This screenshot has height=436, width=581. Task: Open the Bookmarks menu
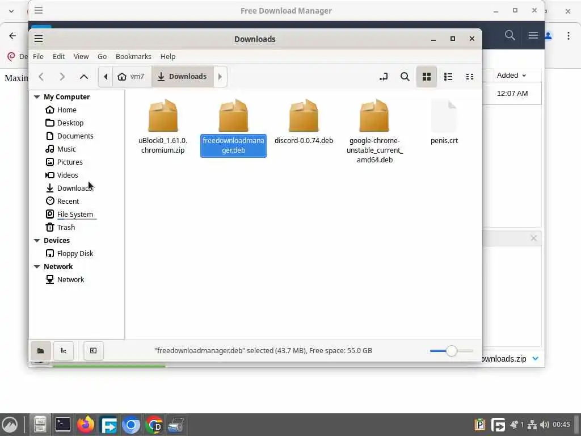133,56
